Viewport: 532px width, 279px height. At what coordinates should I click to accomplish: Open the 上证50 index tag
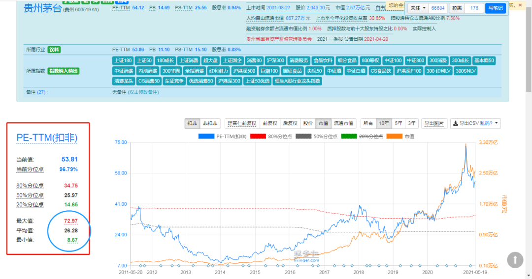[x=144, y=60]
